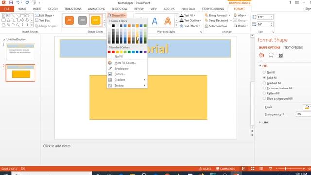Select the Fill & Line paint bucket icon
The image size is (311, 175).
[x=261, y=55]
